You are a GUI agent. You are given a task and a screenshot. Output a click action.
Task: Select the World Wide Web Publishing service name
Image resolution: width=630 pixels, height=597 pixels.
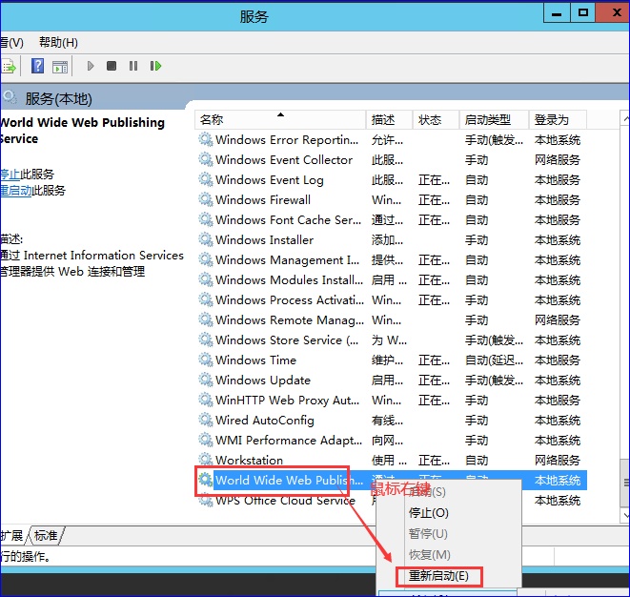coord(289,480)
